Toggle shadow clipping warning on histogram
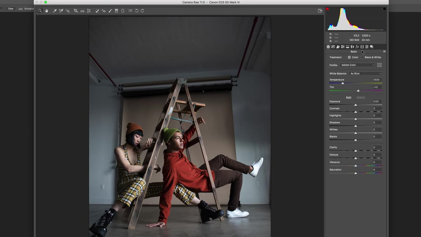Image resolution: width=421 pixels, height=237 pixels. (x=327, y=9)
